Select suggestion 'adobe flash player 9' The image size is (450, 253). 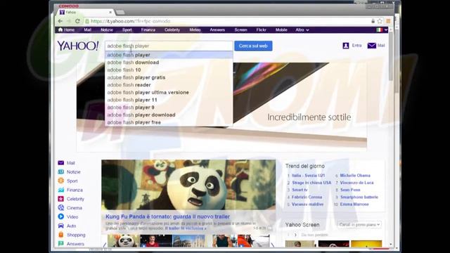tap(169, 108)
